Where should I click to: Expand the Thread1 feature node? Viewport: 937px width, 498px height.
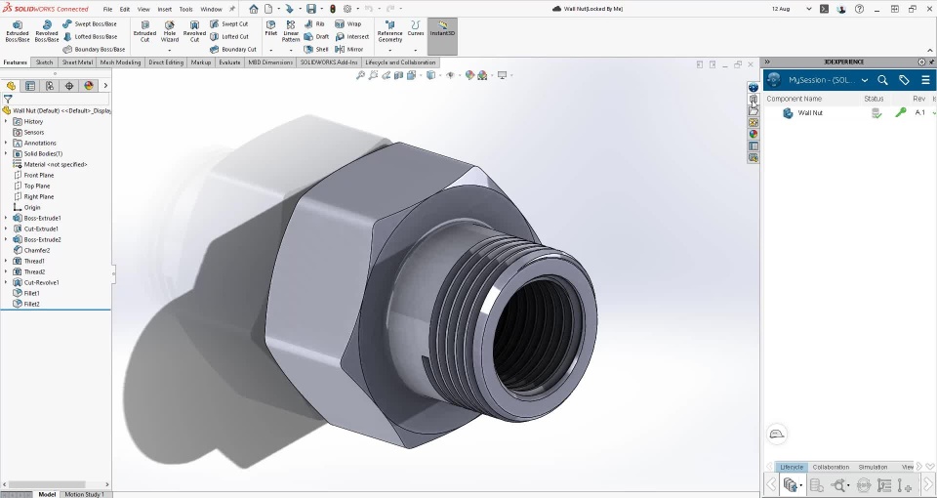(6, 262)
